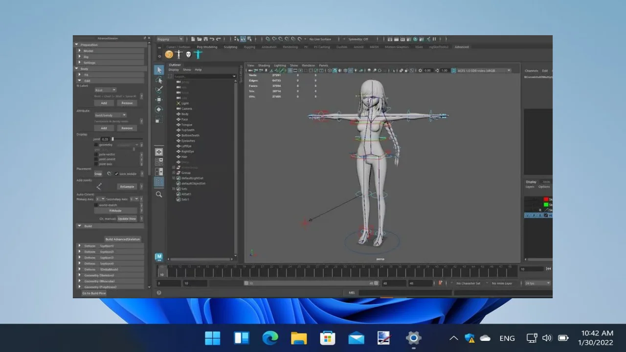This screenshot has height=352, width=626.
Task: Open File Explorer in the taskbar
Action: (298, 338)
